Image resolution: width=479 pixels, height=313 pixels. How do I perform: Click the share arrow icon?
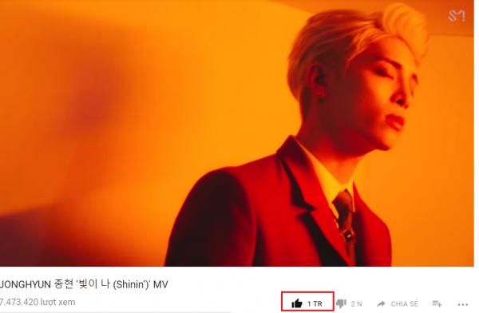(381, 304)
